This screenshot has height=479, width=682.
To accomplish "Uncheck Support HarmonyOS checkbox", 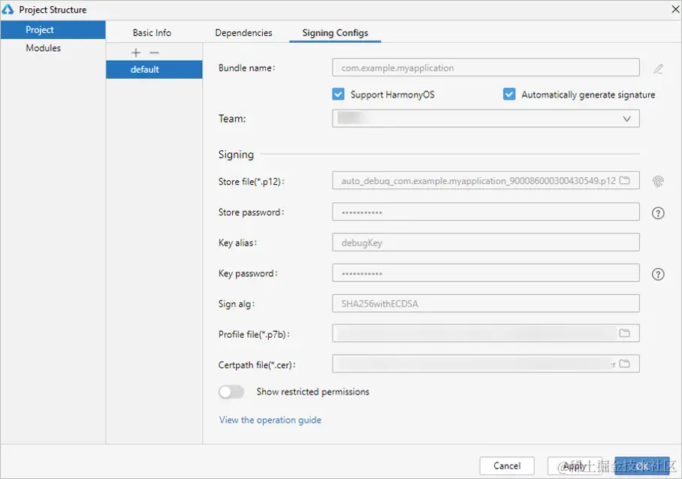I will [x=338, y=95].
